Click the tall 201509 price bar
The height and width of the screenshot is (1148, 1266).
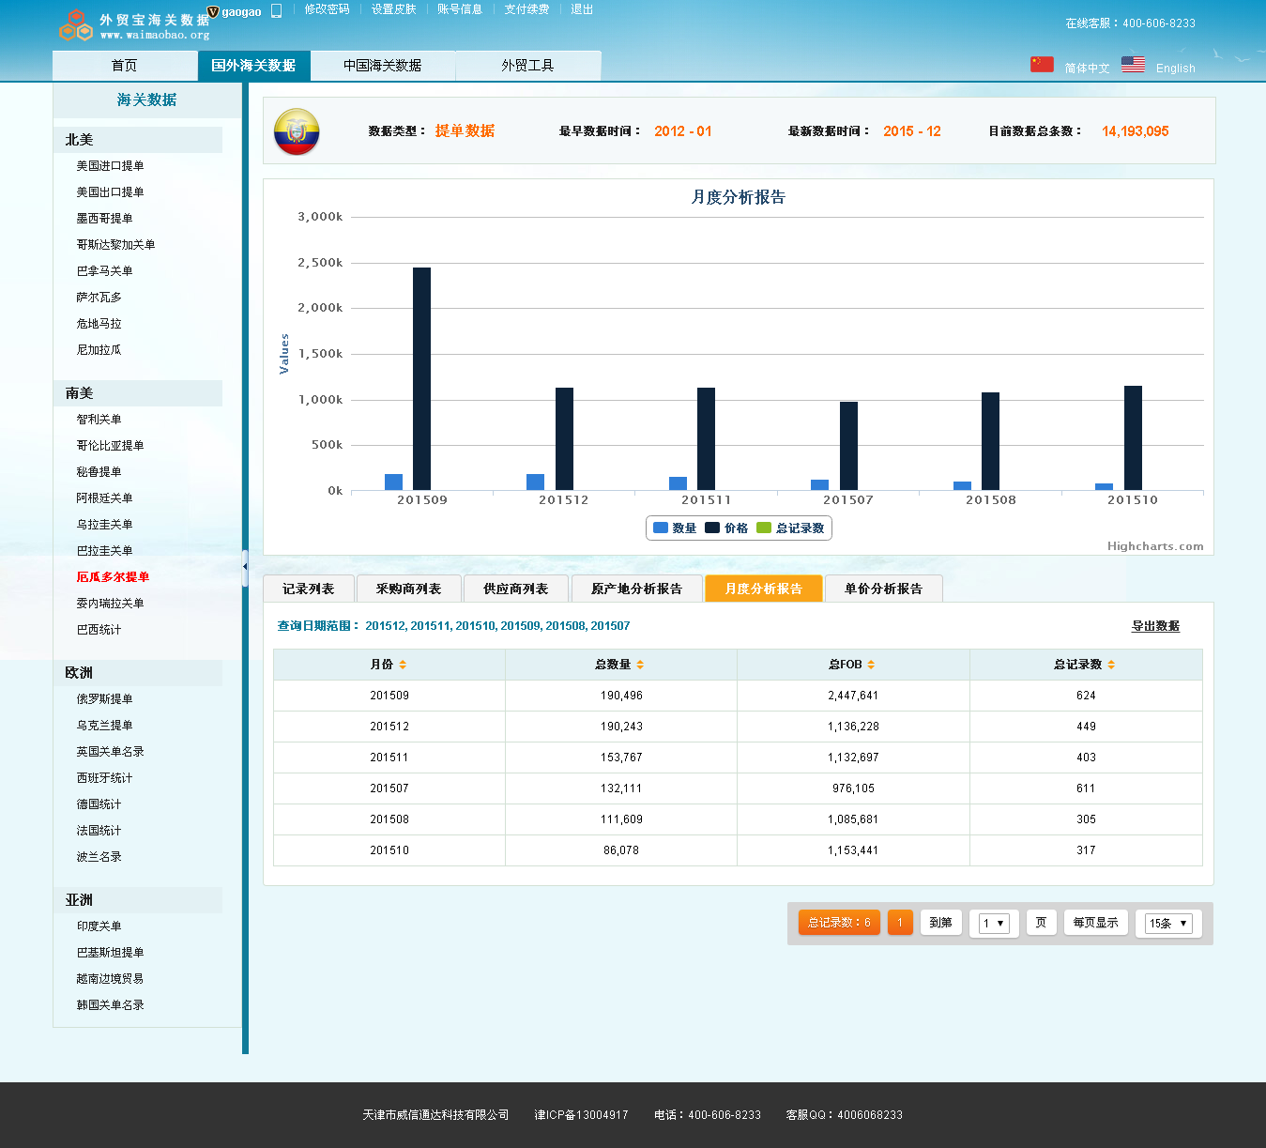click(x=422, y=379)
